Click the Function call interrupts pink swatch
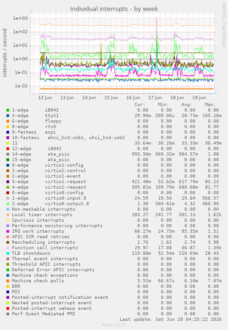 (x=8, y=248)
